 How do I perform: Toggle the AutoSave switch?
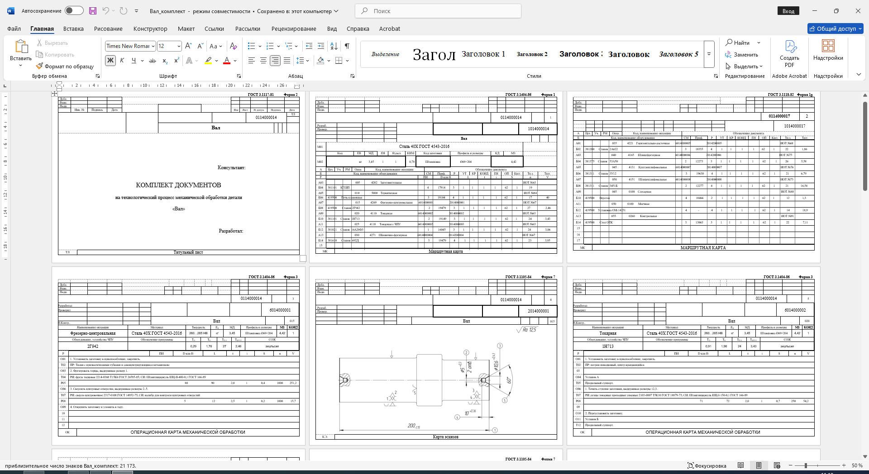point(74,11)
